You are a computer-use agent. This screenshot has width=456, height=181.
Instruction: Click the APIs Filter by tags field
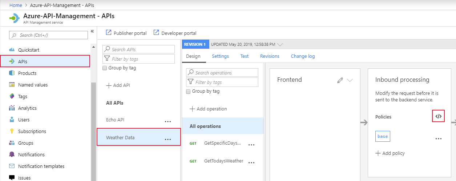[139, 59]
